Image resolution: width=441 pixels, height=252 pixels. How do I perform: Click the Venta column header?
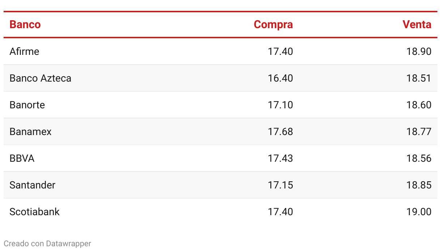coord(417,25)
